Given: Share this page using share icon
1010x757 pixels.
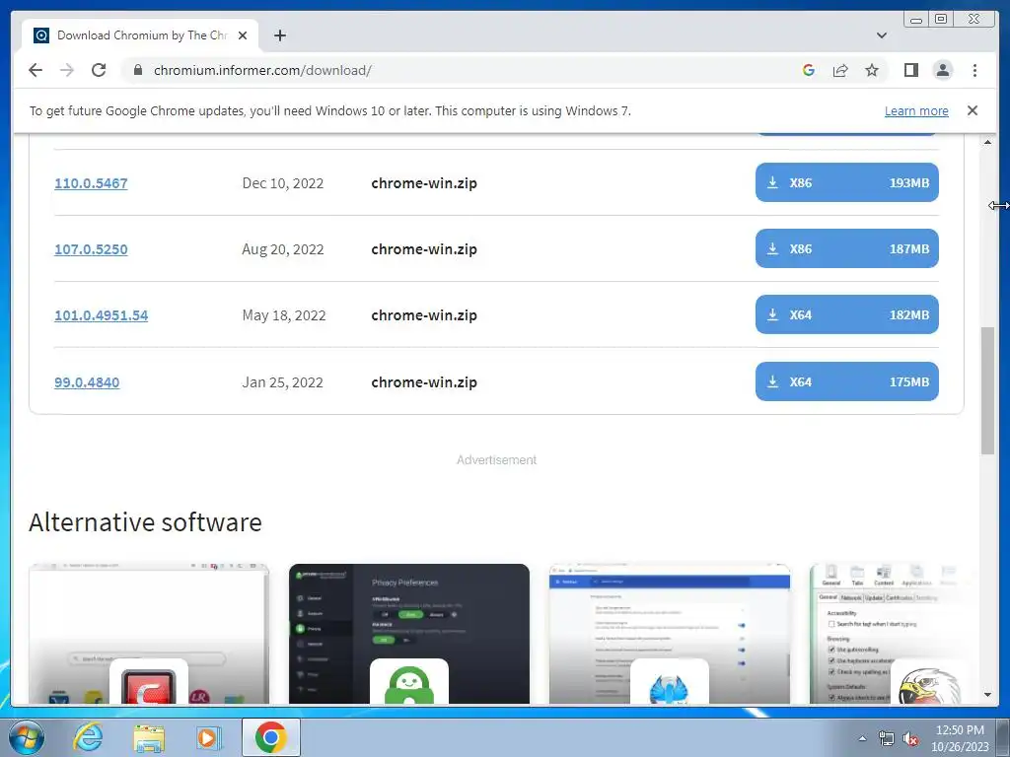Looking at the screenshot, I should [x=840, y=70].
